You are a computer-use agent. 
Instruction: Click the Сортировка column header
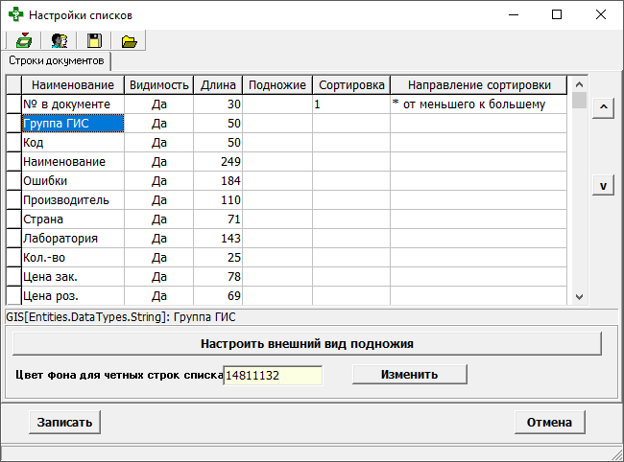(x=351, y=84)
